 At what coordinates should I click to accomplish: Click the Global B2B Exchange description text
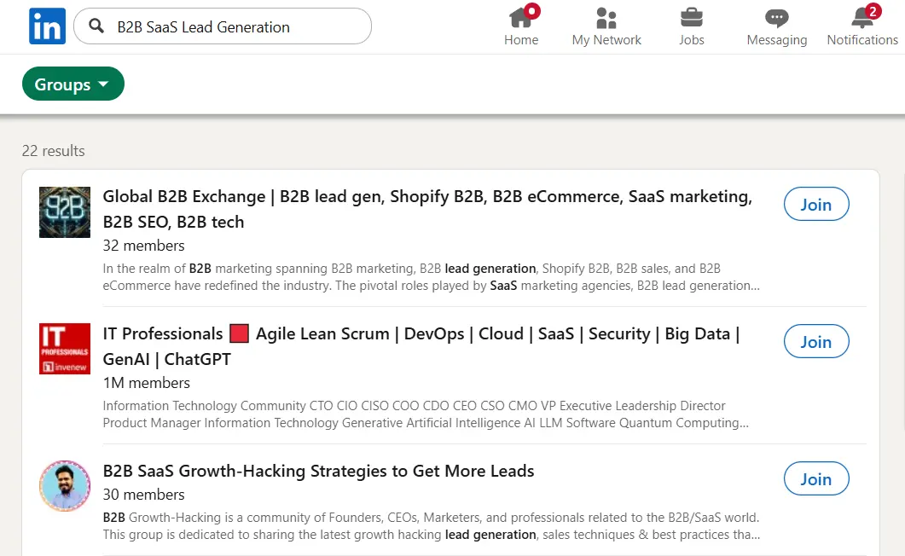coord(431,277)
